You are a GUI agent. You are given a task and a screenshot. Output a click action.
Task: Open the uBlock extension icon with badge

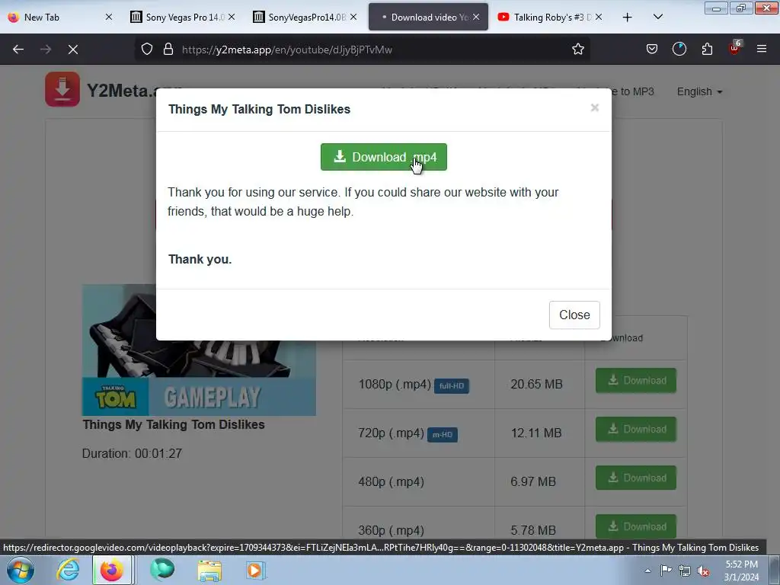(x=735, y=48)
